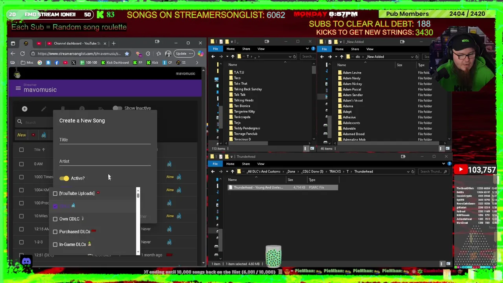Image resolution: width=503 pixels, height=283 pixels.
Task: Check the In-Game DLCs checkbox
Action: [55, 244]
